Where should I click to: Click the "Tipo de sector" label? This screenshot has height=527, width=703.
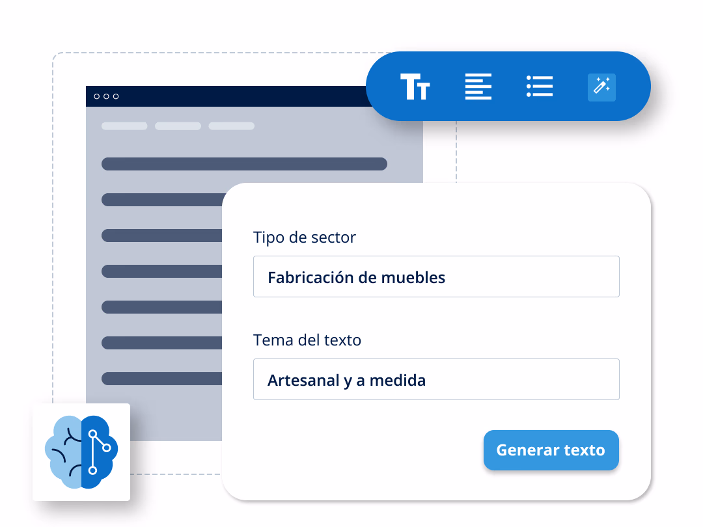(x=305, y=237)
